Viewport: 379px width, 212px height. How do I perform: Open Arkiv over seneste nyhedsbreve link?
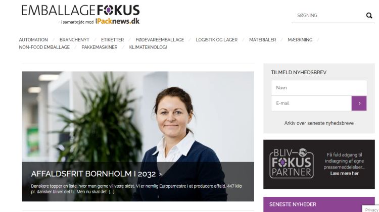(319, 123)
